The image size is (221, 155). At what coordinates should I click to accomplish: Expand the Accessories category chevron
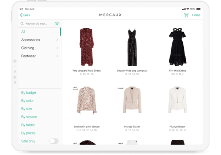pyautogui.click(x=57, y=40)
